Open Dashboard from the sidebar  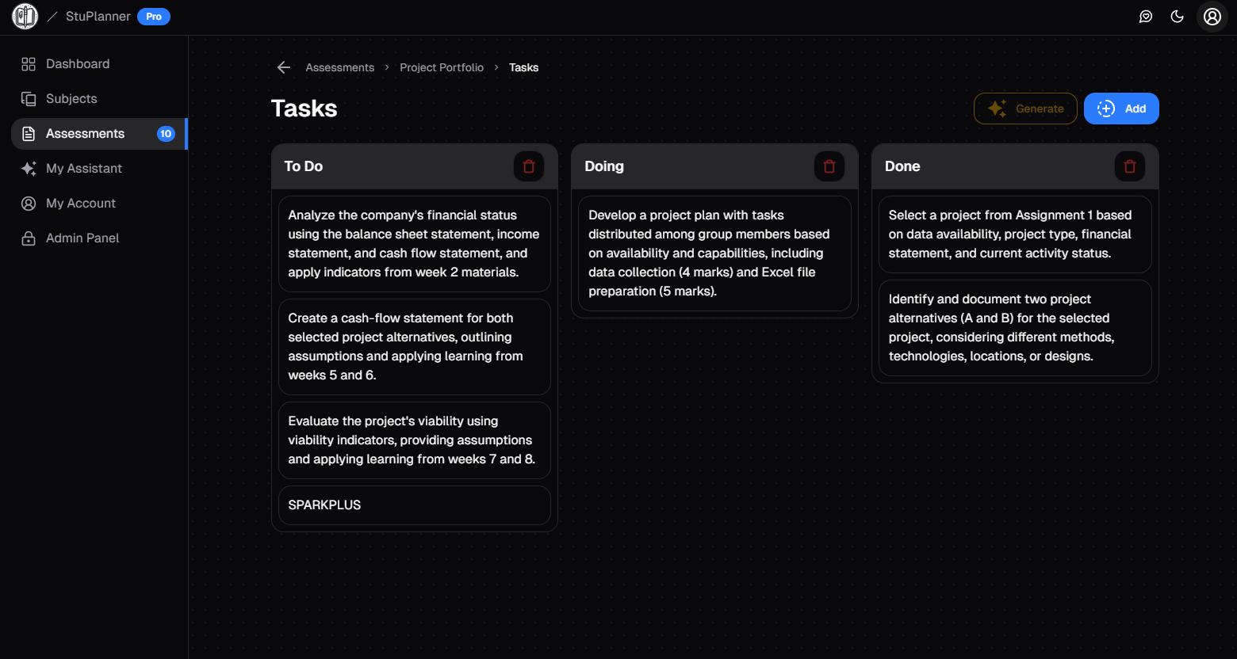click(99, 64)
